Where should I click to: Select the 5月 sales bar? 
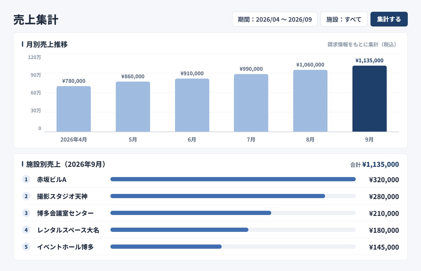[133, 107]
